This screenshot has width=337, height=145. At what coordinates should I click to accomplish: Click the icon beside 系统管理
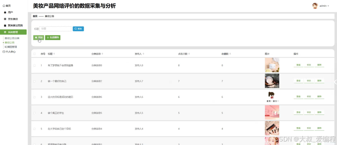5,32
